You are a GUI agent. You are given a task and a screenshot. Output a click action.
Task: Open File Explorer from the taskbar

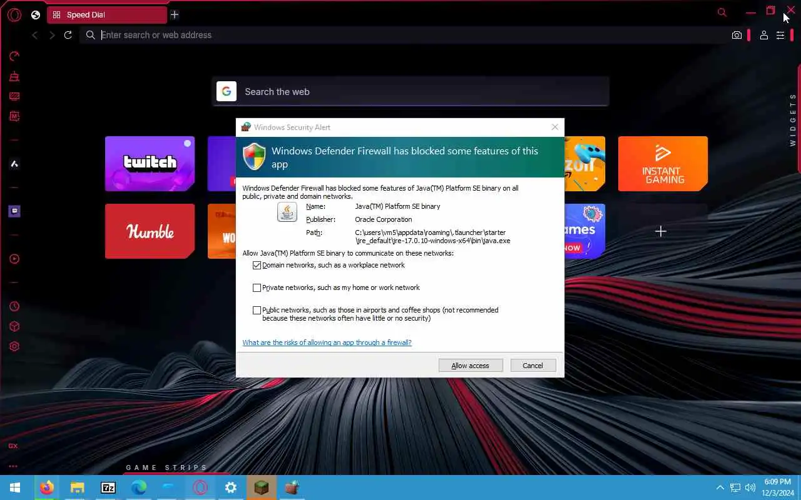click(x=77, y=487)
